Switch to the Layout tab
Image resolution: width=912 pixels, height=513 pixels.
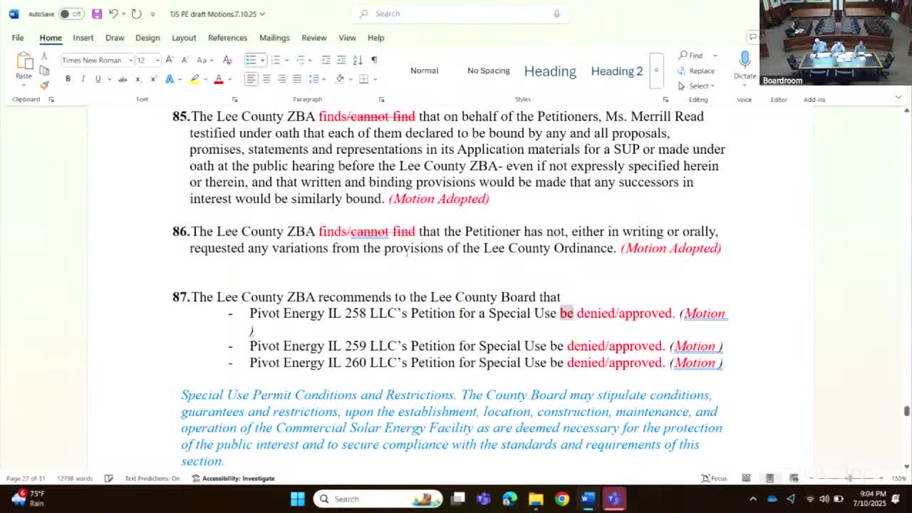click(183, 38)
